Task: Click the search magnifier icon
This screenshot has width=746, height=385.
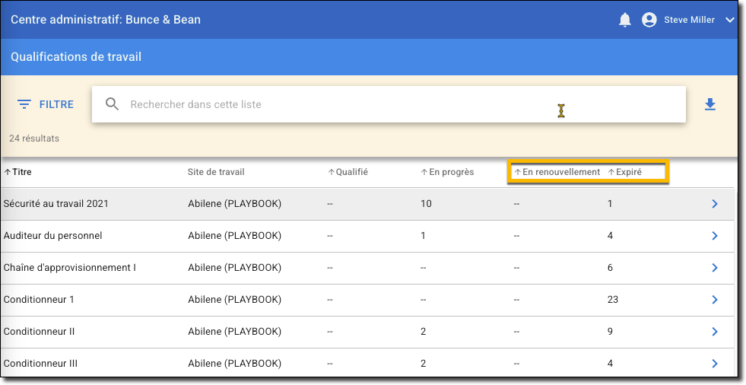Action: (112, 104)
